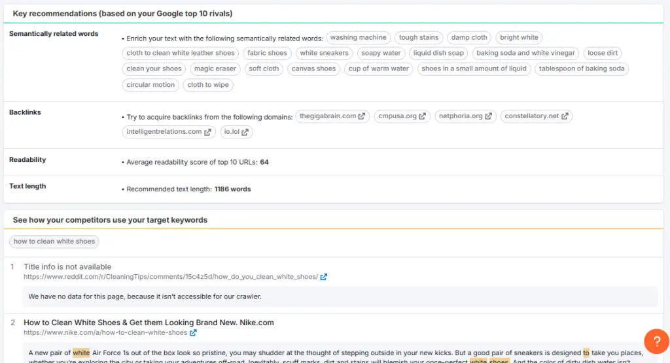The image size is (670, 363).
Task: Click external link icon beside constellatory.net
Action: (x=565, y=116)
